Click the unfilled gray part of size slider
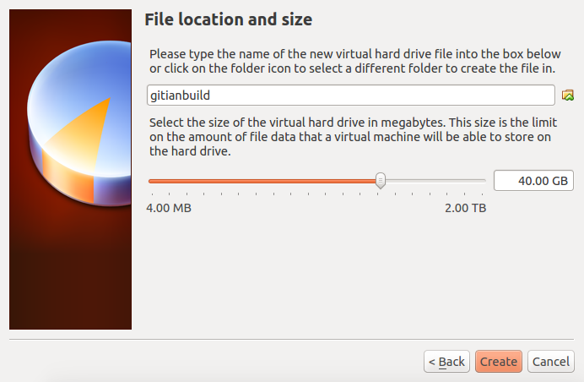584x382 pixels. (x=435, y=181)
